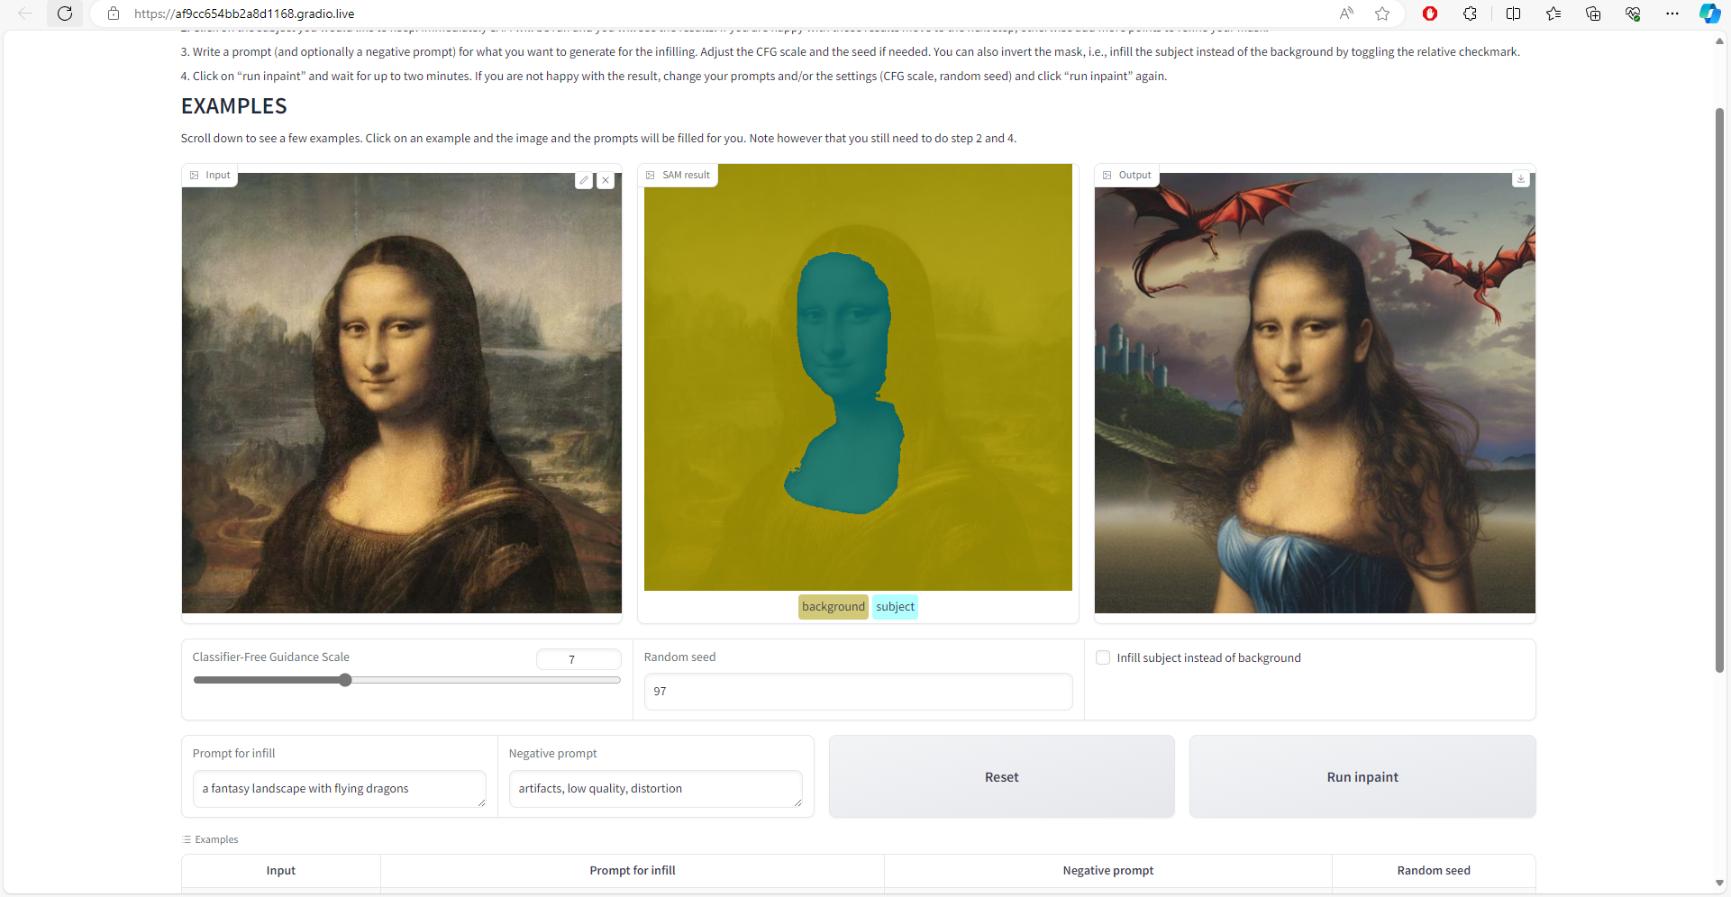Image resolution: width=1731 pixels, height=897 pixels.
Task: Click the Prompt for infill textbox
Action: (339, 789)
